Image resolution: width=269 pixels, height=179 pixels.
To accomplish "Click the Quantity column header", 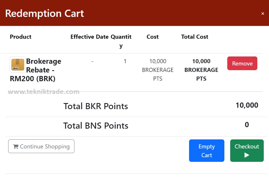I will coord(121,41).
